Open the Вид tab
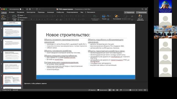 (x=82, y=12)
